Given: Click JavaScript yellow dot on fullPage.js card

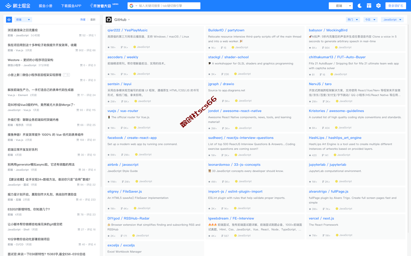Looking at the screenshot, I should pyautogui.click(x=337, y=209).
